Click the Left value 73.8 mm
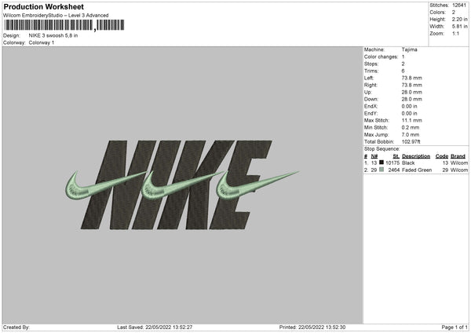 point(411,78)
